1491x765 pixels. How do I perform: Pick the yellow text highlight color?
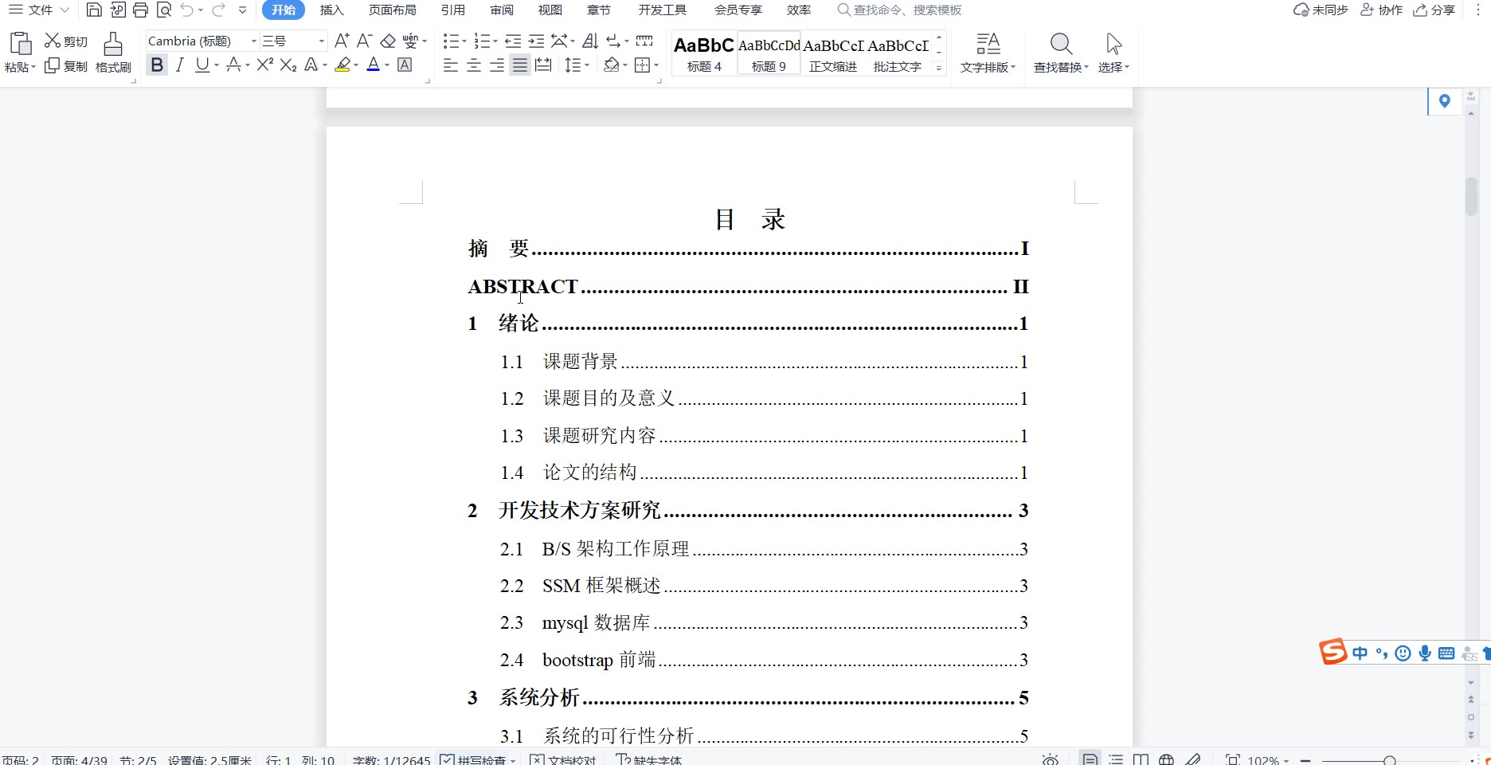[x=343, y=65]
